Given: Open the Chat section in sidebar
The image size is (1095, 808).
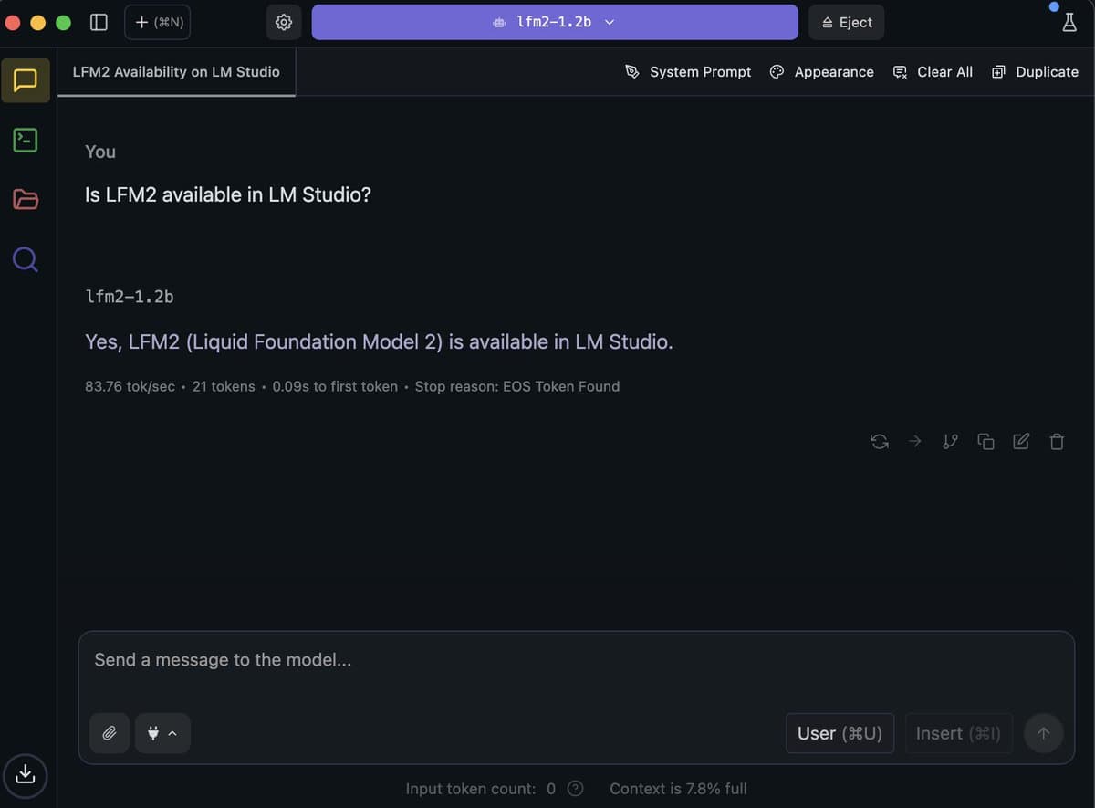Looking at the screenshot, I should 26,80.
